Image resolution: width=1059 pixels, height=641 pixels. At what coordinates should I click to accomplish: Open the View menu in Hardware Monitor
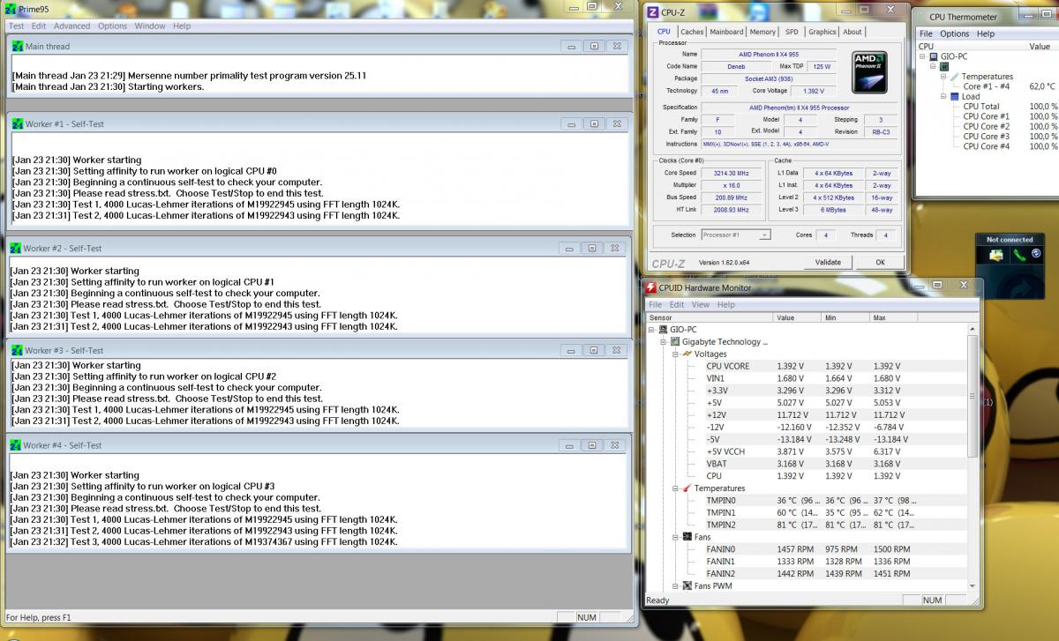(700, 304)
